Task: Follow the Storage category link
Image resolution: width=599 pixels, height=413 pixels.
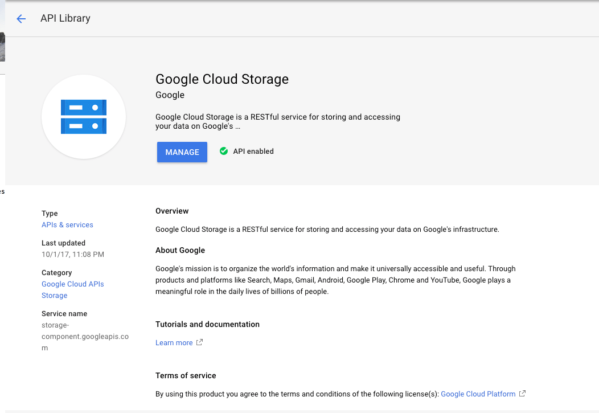Action: 55,296
